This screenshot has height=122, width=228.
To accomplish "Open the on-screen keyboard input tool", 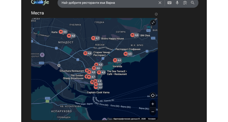I will 169,3.
